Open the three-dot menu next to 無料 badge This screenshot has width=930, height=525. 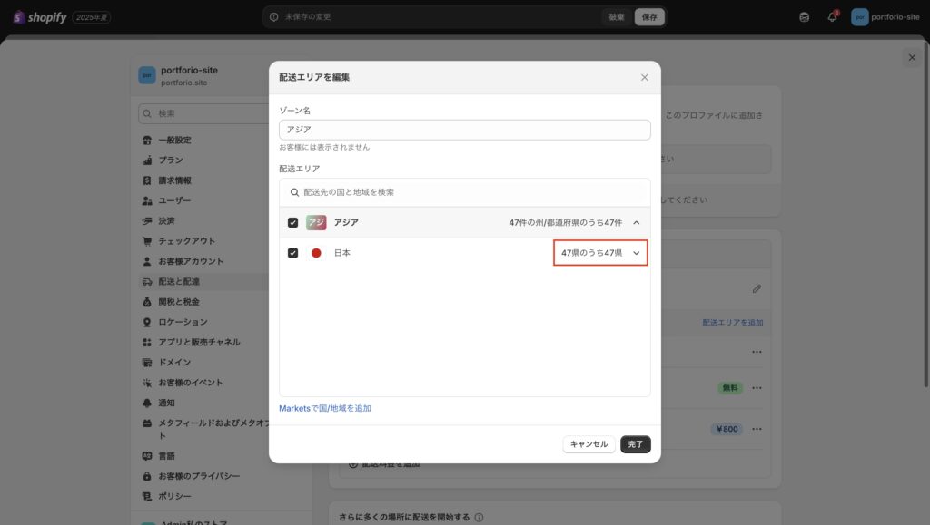click(x=757, y=388)
